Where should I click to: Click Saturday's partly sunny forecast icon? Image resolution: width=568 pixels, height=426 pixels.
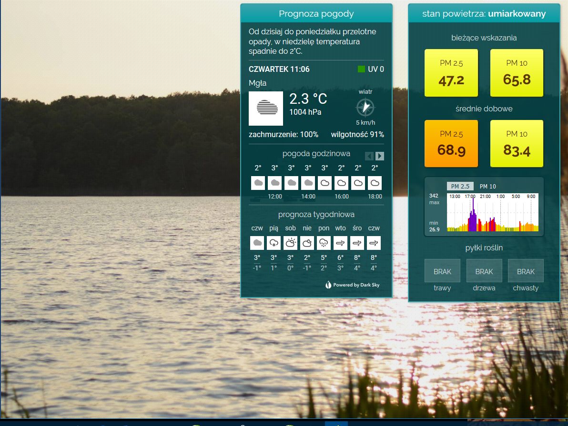click(x=291, y=243)
